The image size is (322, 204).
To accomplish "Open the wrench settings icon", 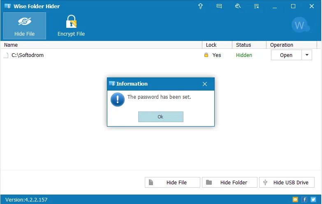I will 238,6.
